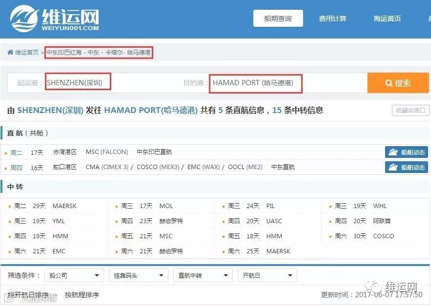Select transfer entry 周六 21天 EMC
Viewport: 431px width, 306px height.
point(40,251)
